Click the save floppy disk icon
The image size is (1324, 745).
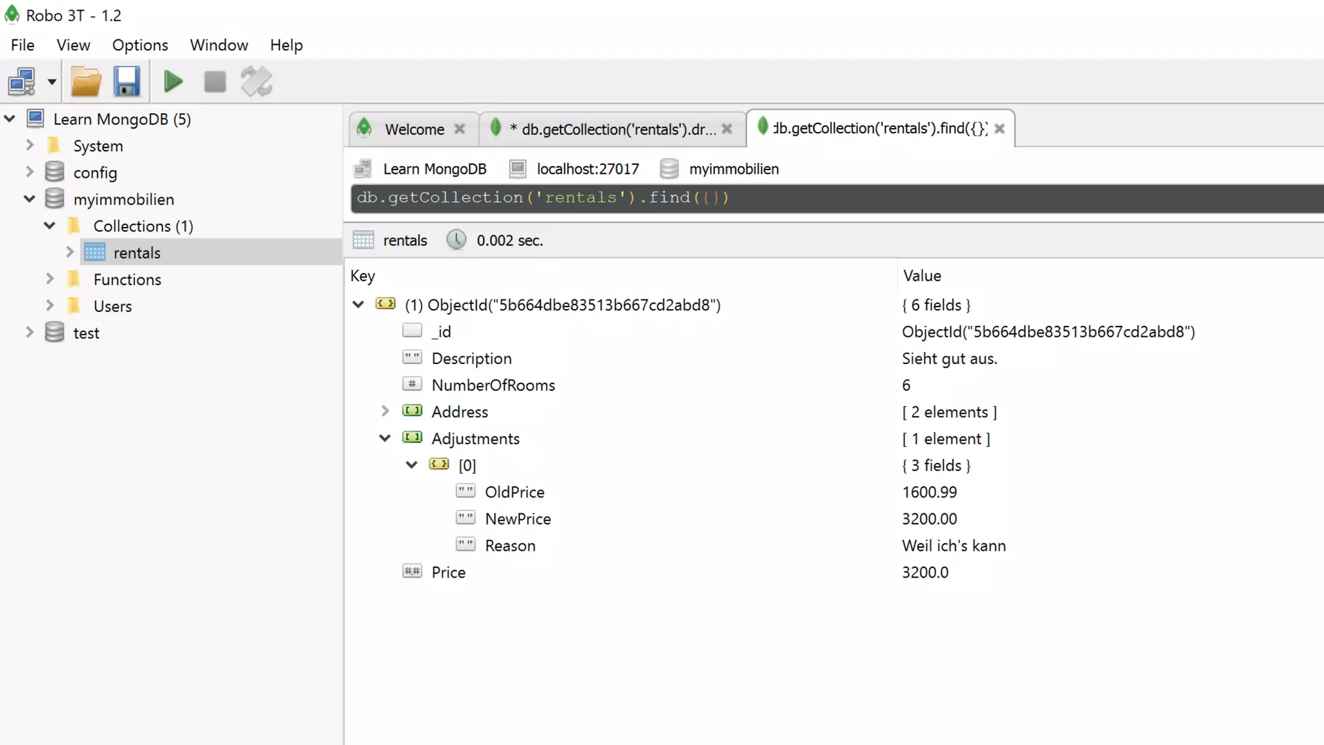point(127,82)
